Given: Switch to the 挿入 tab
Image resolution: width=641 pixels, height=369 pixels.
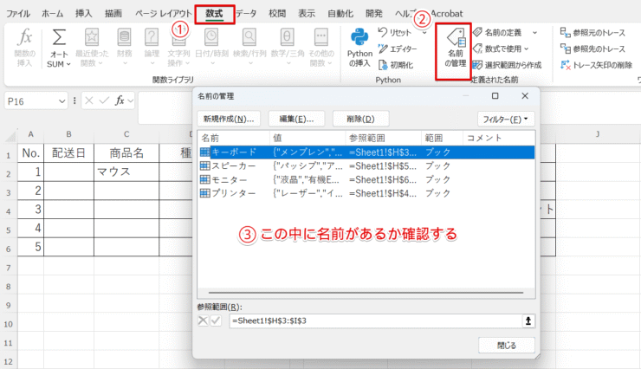Looking at the screenshot, I should 83,14.
